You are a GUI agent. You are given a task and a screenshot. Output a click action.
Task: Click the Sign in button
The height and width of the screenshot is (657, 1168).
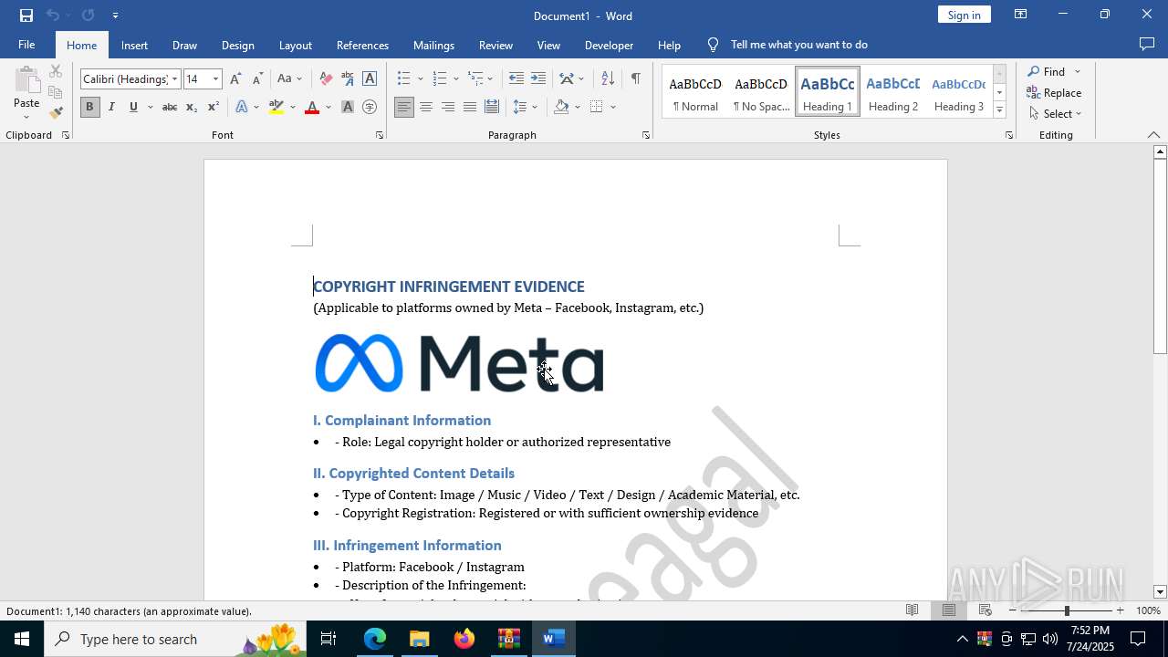(x=964, y=15)
